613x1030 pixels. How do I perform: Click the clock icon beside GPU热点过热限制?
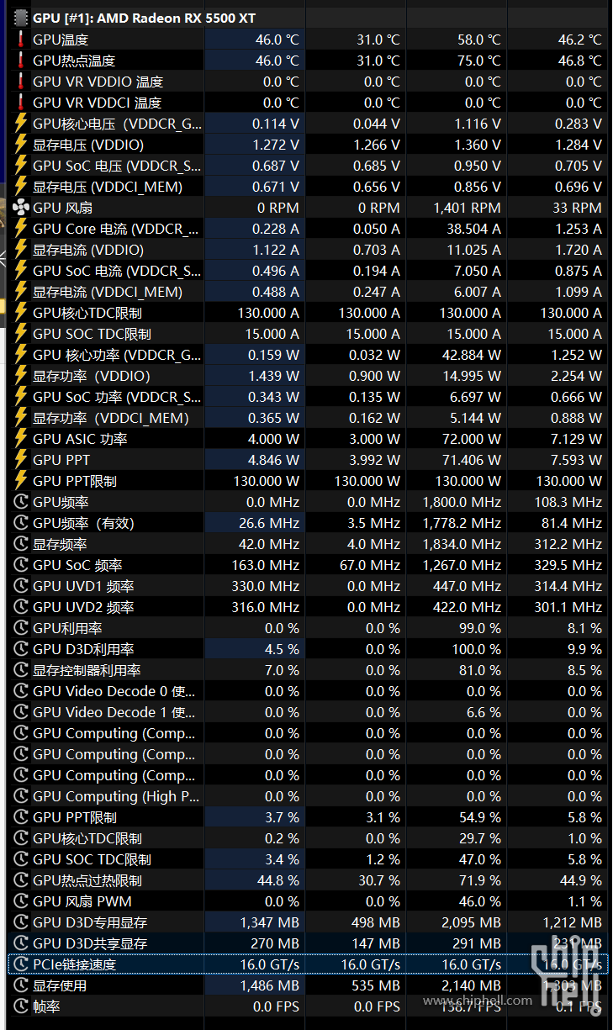coord(21,879)
